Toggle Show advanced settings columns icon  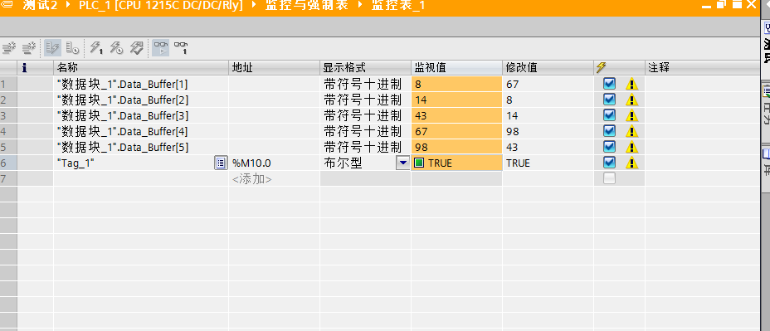point(72,47)
